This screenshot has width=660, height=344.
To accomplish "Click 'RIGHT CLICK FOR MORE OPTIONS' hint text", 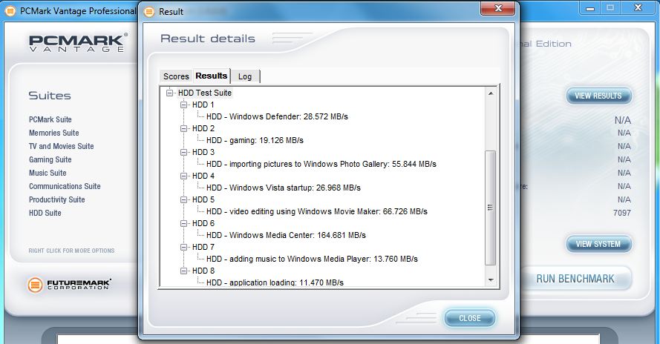I will point(71,251).
